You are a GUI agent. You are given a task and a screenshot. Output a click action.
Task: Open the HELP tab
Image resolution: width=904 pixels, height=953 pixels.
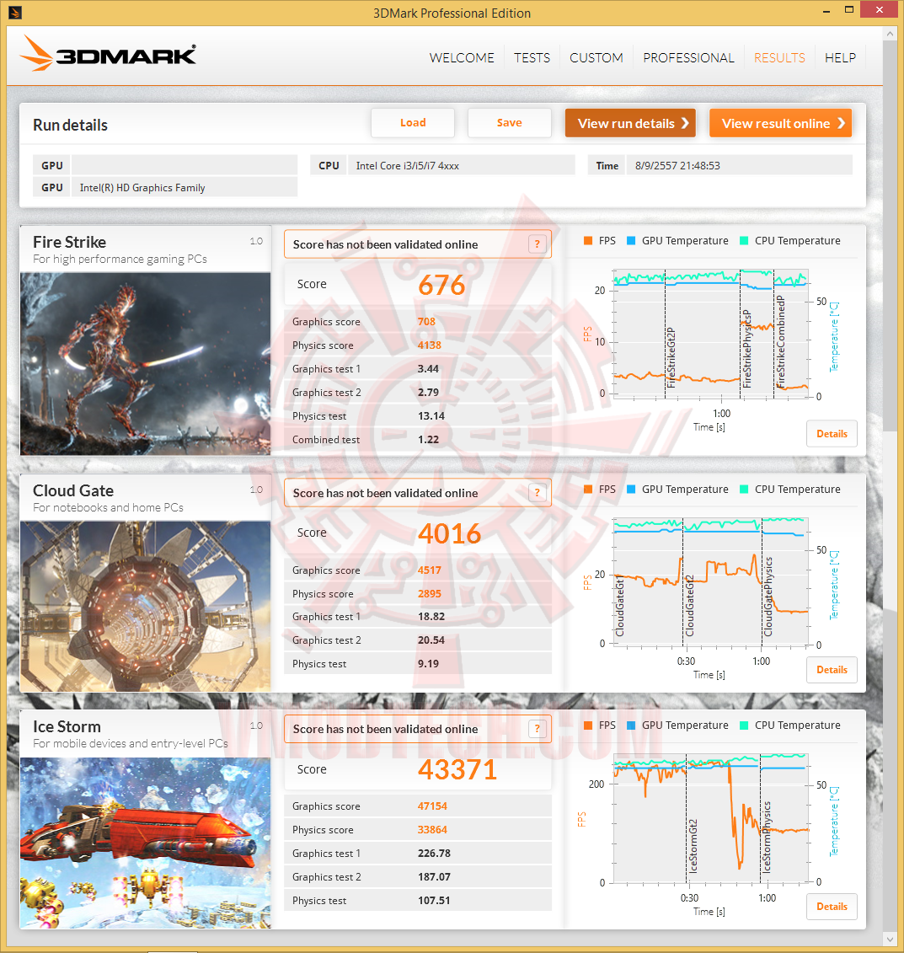(840, 58)
